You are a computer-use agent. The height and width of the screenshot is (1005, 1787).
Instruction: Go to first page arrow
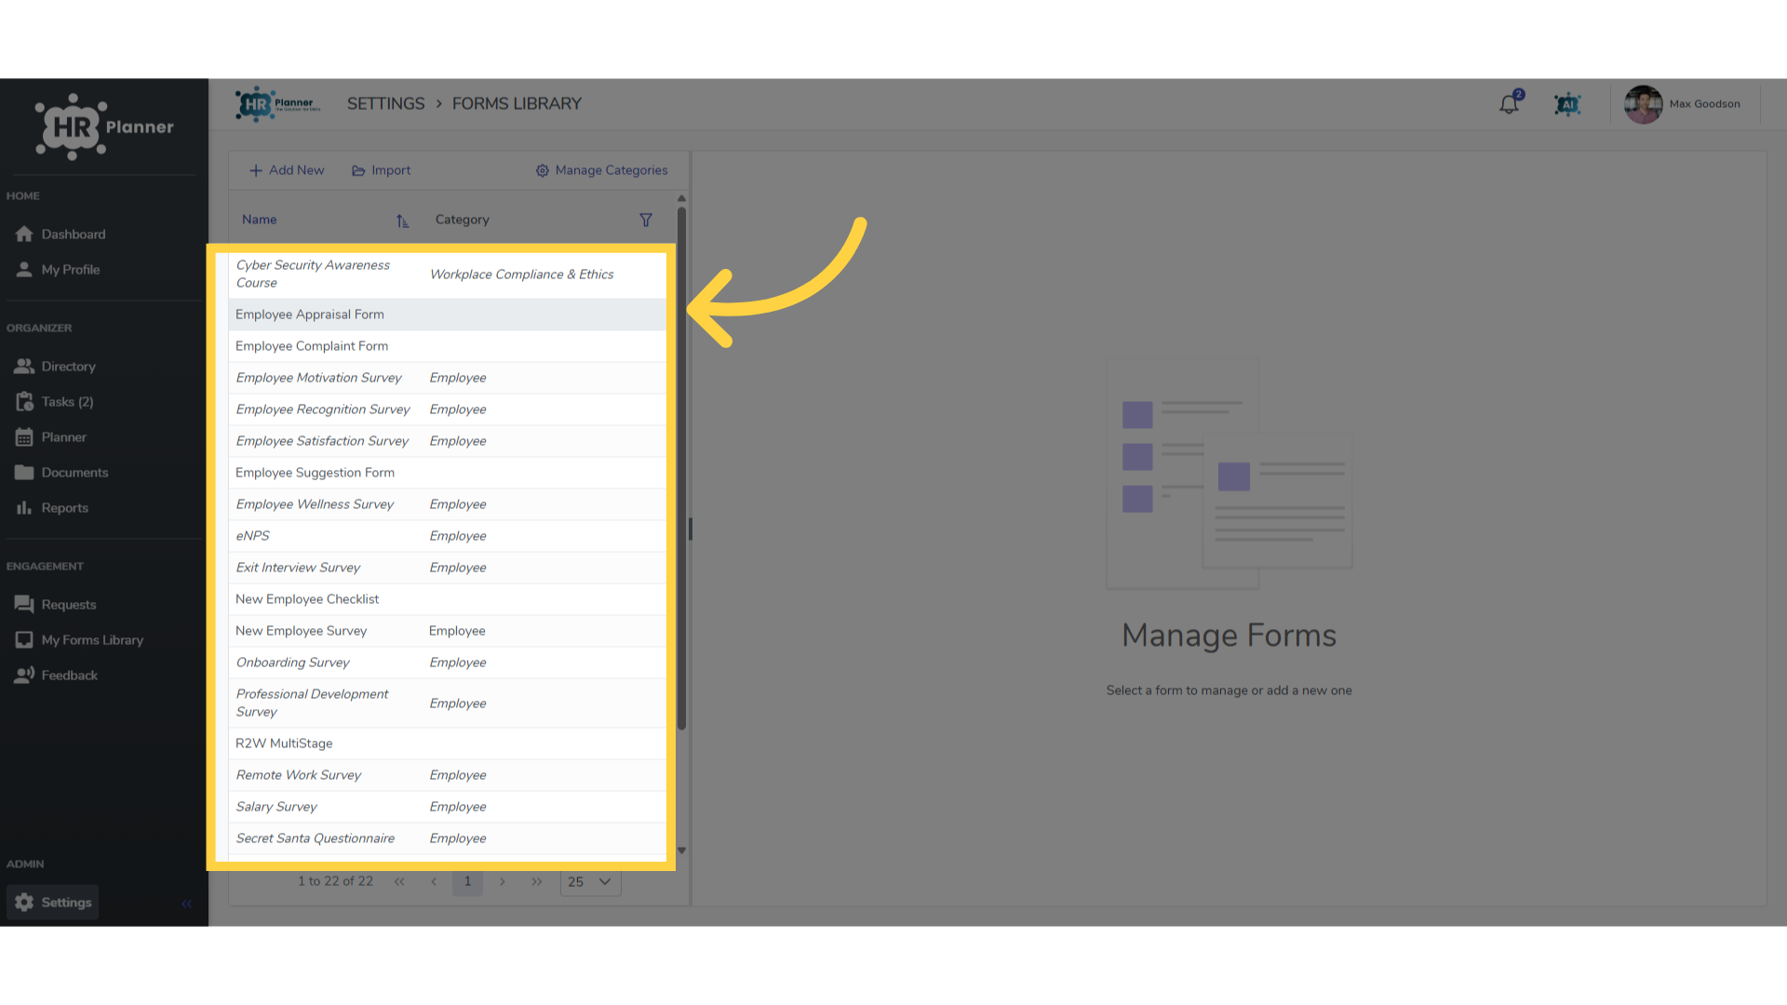(x=399, y=882)
